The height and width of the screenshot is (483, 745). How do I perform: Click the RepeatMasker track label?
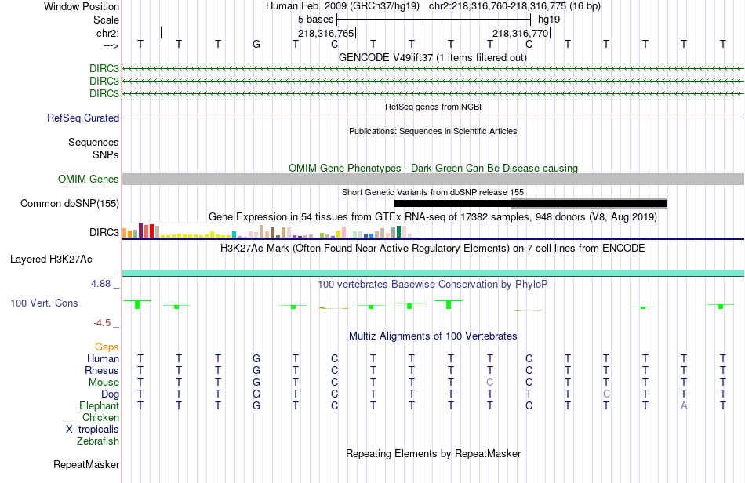(86, 464)
